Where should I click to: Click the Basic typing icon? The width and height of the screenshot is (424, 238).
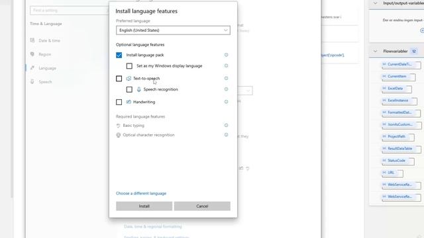(118, 126)
